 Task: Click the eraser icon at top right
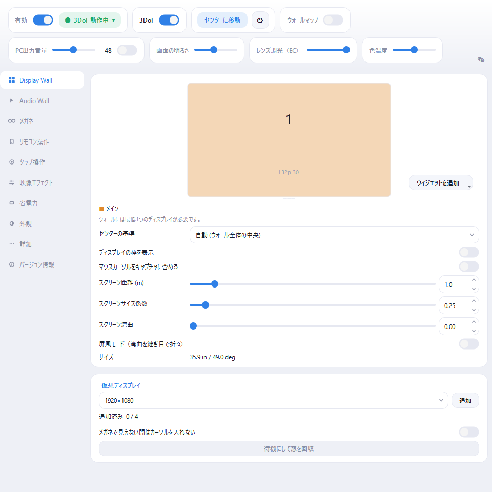point(481,59)
